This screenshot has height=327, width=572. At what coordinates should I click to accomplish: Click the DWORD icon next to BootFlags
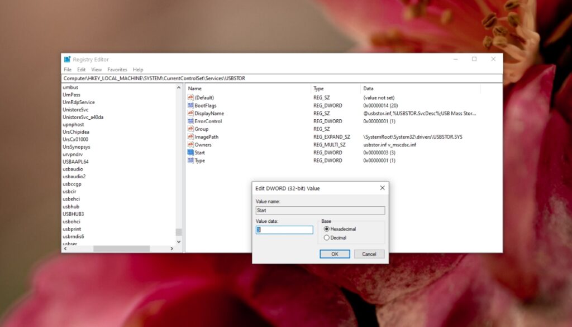click(x=189, y=105)
